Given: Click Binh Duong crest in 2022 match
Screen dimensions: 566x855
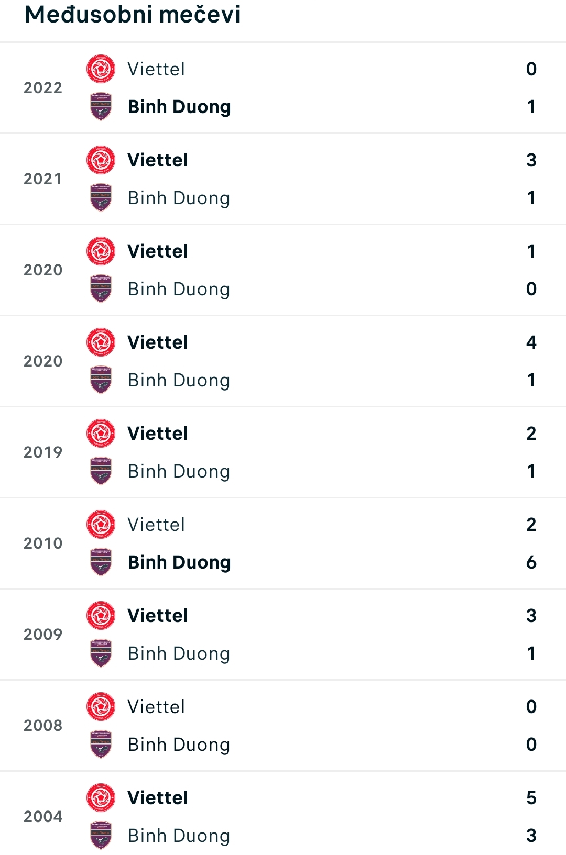Looking at the screenshot, I should tap(101, 107).
